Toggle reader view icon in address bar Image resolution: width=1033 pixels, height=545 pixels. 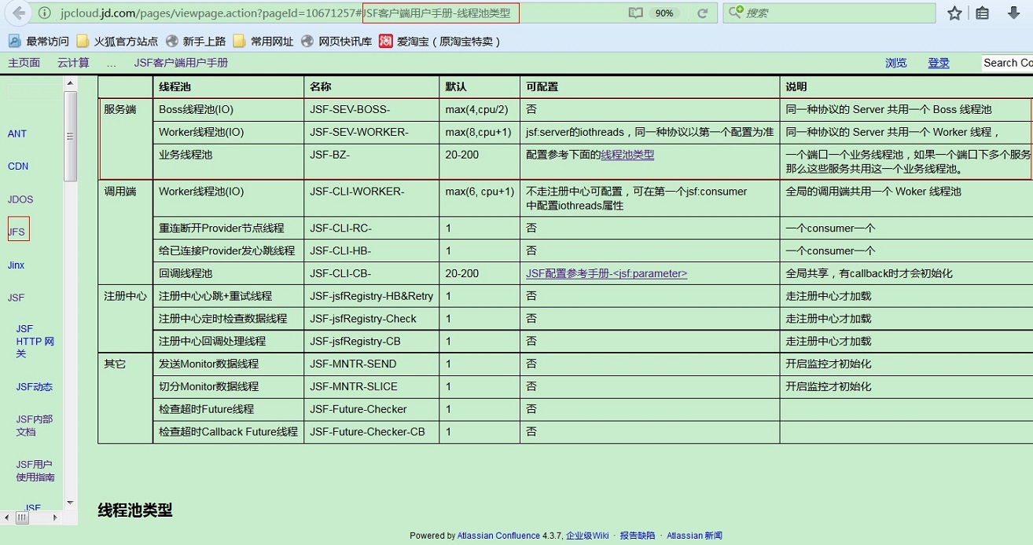click(x=635, y=13)
